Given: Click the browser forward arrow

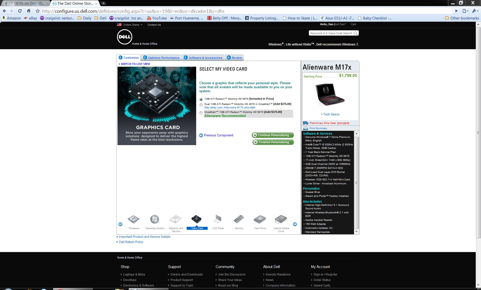Looking at the screenshot, I should pos(12,11).
